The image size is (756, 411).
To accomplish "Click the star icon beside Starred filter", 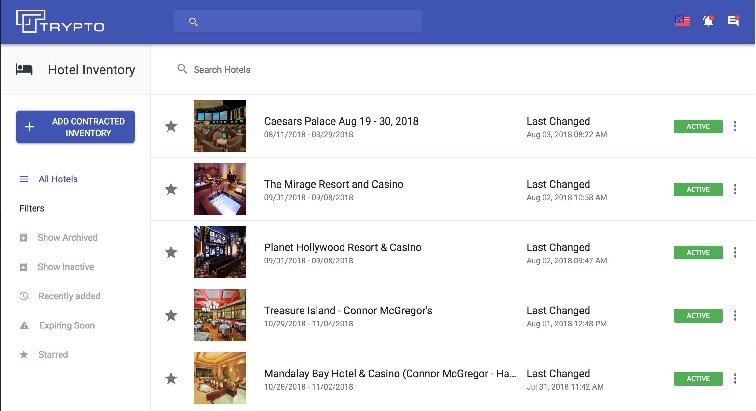I will pos(24,354).
